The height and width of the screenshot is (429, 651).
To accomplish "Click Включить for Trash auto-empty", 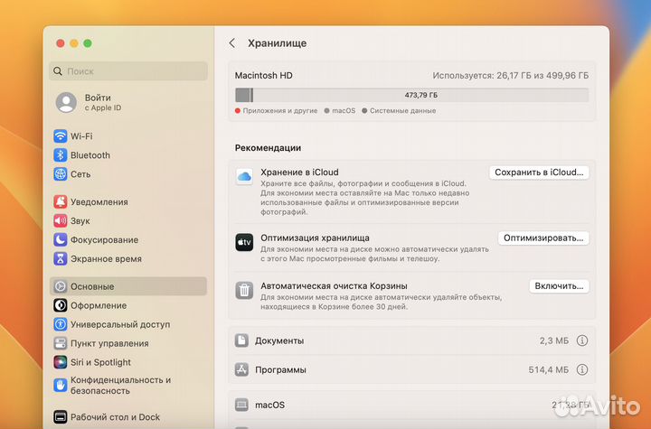I will [x=559, y=286].
